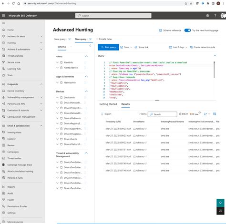Screen dimensions: 226x224
Task: Select the Results tab
Action: [x=125, y=104]
